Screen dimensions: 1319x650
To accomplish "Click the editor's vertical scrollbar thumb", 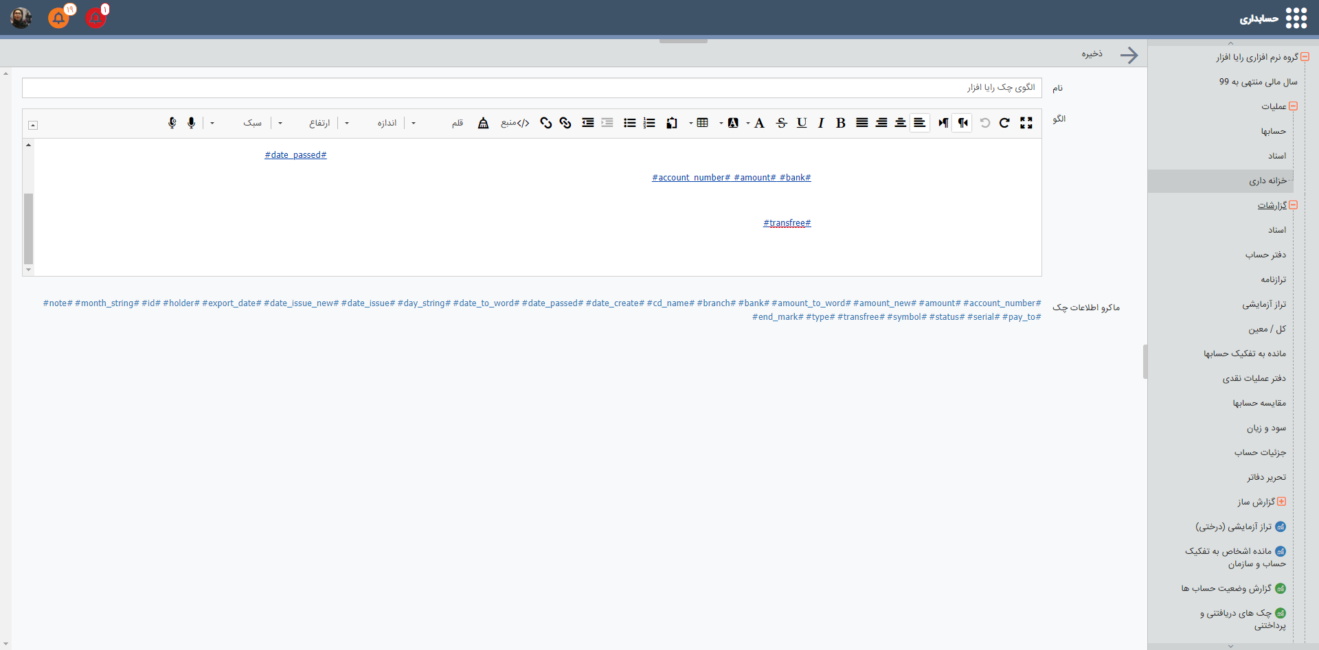I will [x=28, y=229].
